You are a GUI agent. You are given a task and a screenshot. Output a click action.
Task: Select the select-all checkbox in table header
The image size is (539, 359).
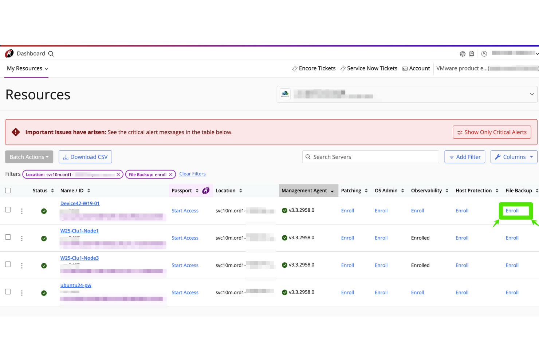pyautogui.click(x=8, y=190)
